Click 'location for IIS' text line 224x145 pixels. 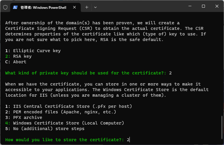point(86,95)
